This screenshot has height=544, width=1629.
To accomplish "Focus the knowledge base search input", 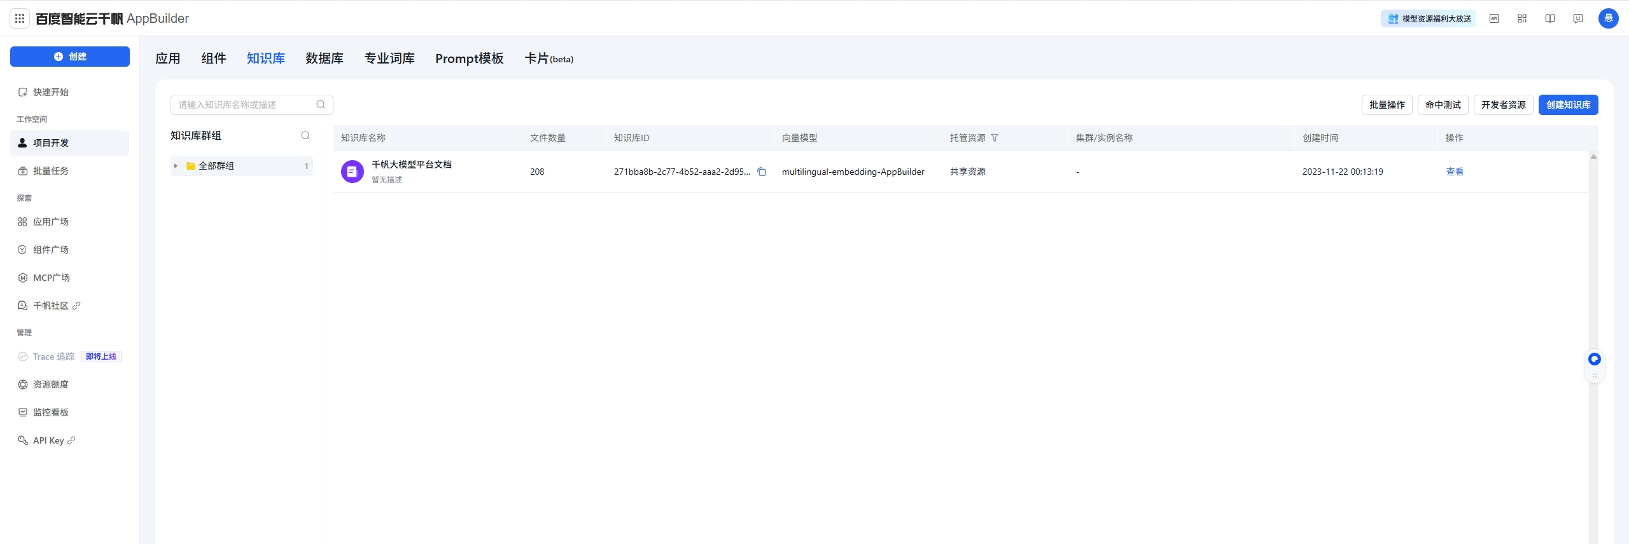I will coord(252,105).
